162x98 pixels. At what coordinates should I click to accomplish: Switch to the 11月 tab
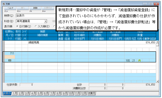pyautogui.click(x=77, y=93)
